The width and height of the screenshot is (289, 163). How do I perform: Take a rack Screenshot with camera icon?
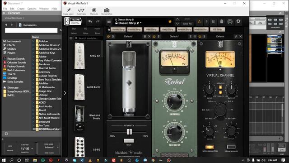[x=107, y=10]
